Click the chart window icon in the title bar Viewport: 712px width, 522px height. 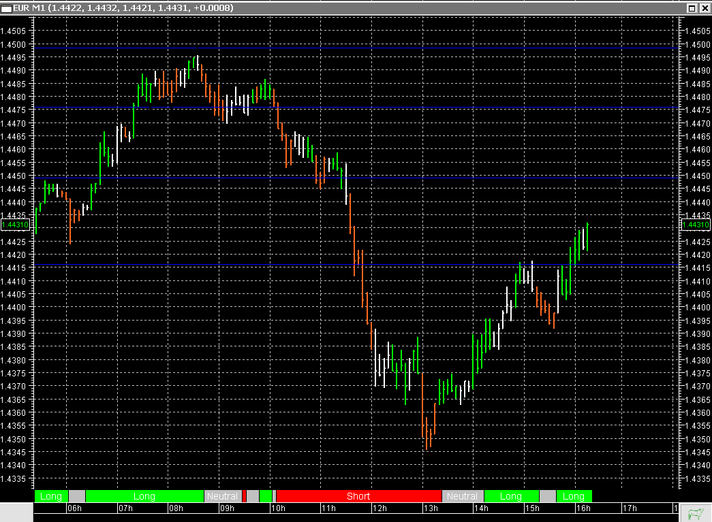pos(7,8)
